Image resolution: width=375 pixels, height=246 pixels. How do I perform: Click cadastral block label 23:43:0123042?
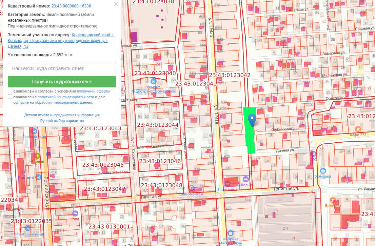(230, 75)
